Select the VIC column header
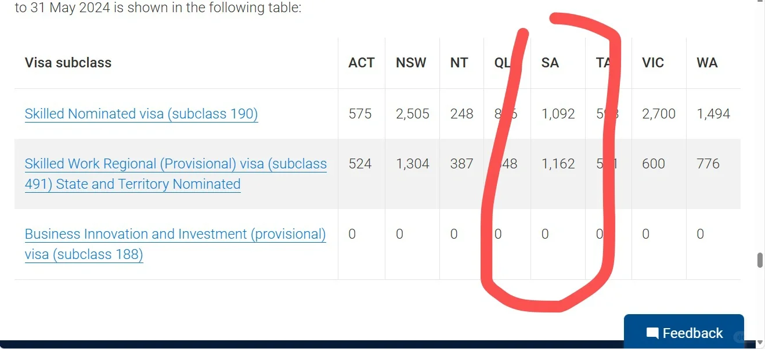This screenshot has width=765, height=349. click(653, 63)
